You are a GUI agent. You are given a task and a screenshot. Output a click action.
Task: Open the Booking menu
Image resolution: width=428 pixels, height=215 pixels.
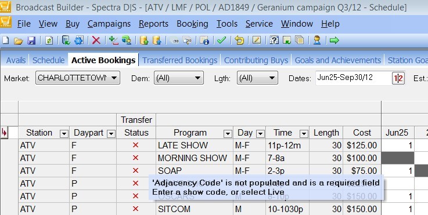click(192, 24)
